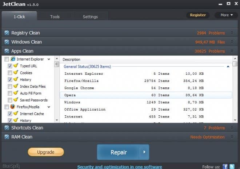Click the Internet Explorer browser icon
The height and width of the screenshot is (169, 240).
13,59
